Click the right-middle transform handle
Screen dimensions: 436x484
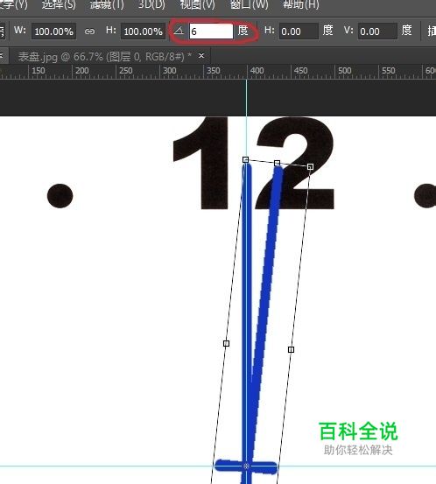click(291, 349)
